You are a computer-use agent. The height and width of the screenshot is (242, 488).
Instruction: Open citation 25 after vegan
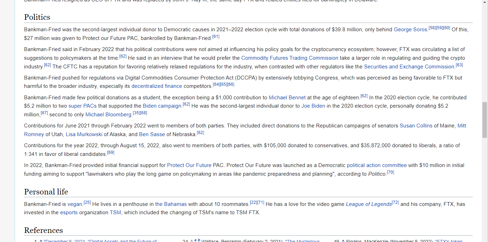coord(87,202)
